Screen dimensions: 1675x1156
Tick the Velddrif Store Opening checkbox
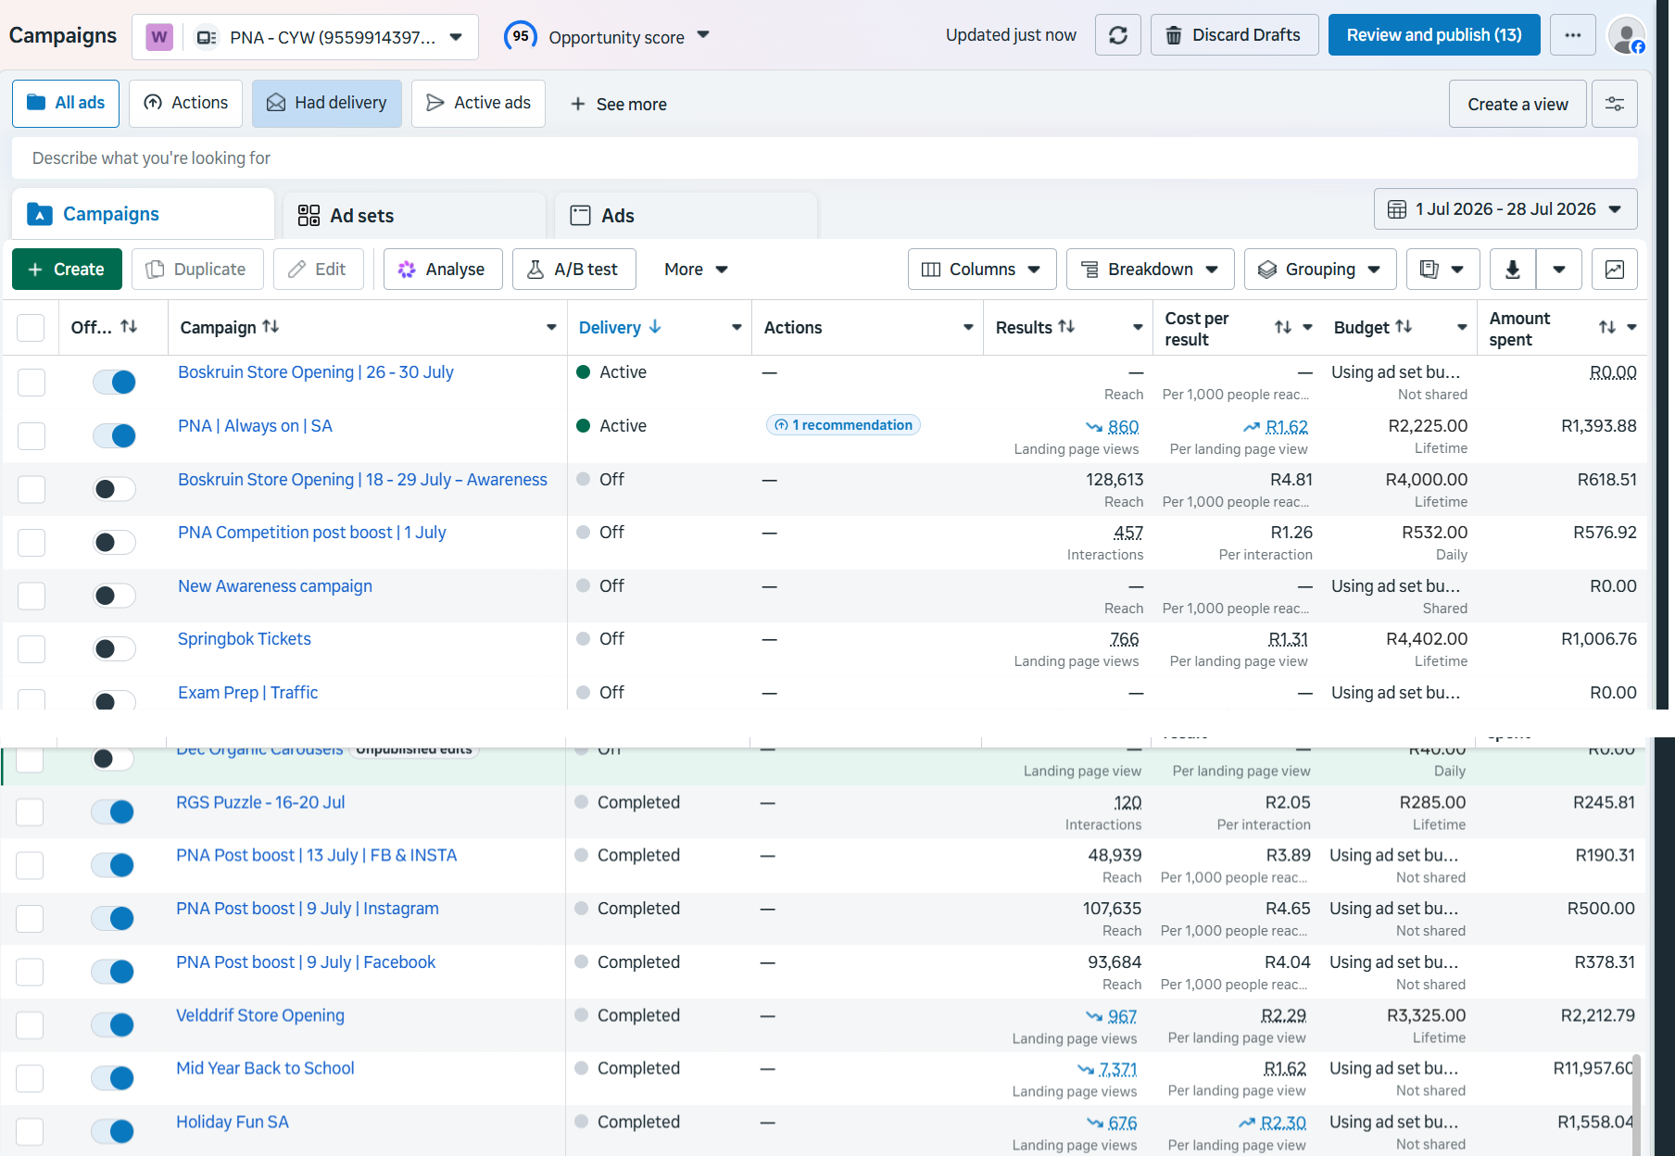[x=30, y=1024]
